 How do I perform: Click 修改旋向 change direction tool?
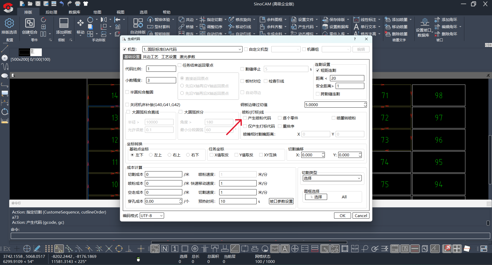240,19
